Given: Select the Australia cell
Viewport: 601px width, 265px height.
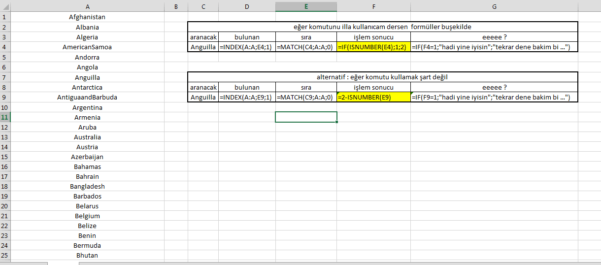Looking at the screenshot, I should [87, 137].
